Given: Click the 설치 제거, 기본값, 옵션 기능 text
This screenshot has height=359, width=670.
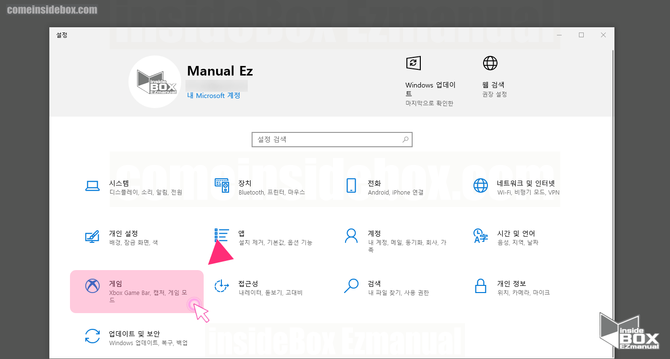Looking at the screenshot, I should [276, 243].
